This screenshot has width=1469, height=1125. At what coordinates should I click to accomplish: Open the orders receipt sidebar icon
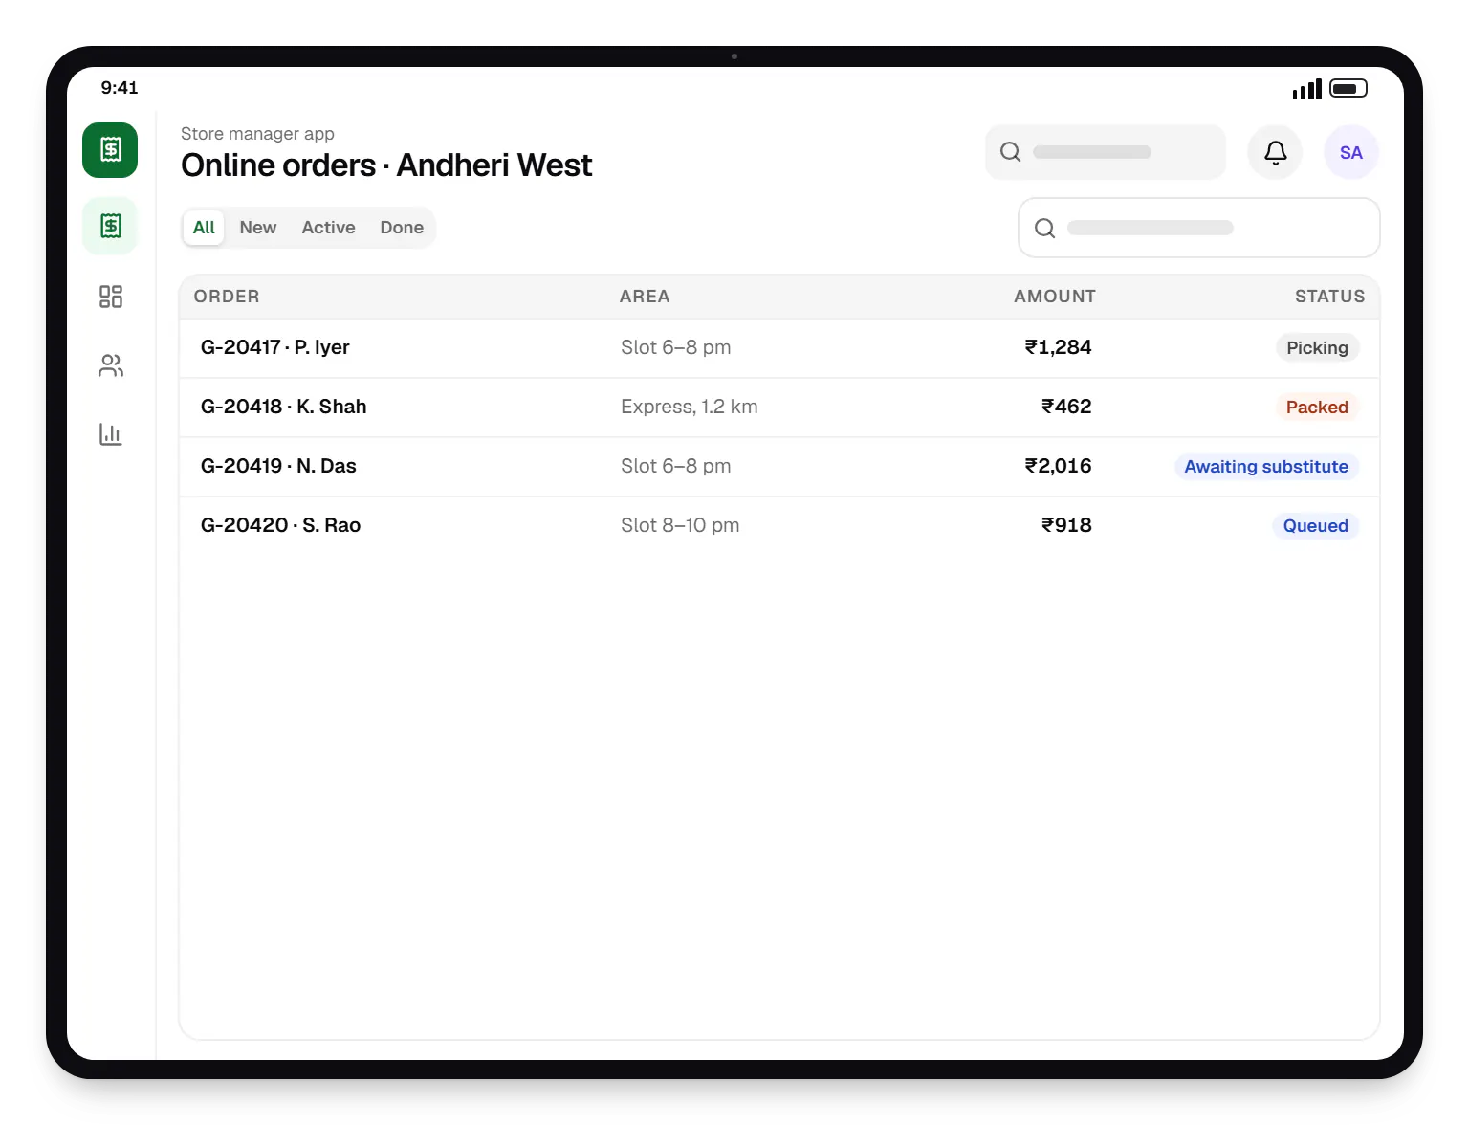pyautogui.click(x=110, y=226)
